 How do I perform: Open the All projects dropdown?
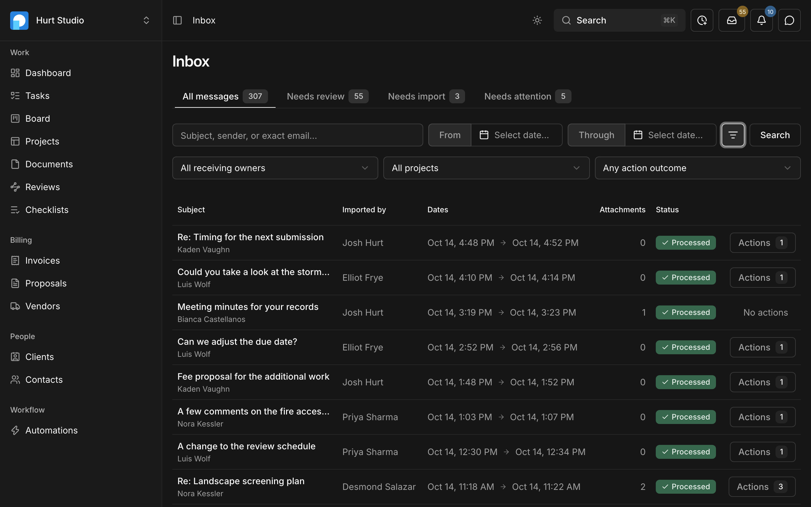[486, 168]
